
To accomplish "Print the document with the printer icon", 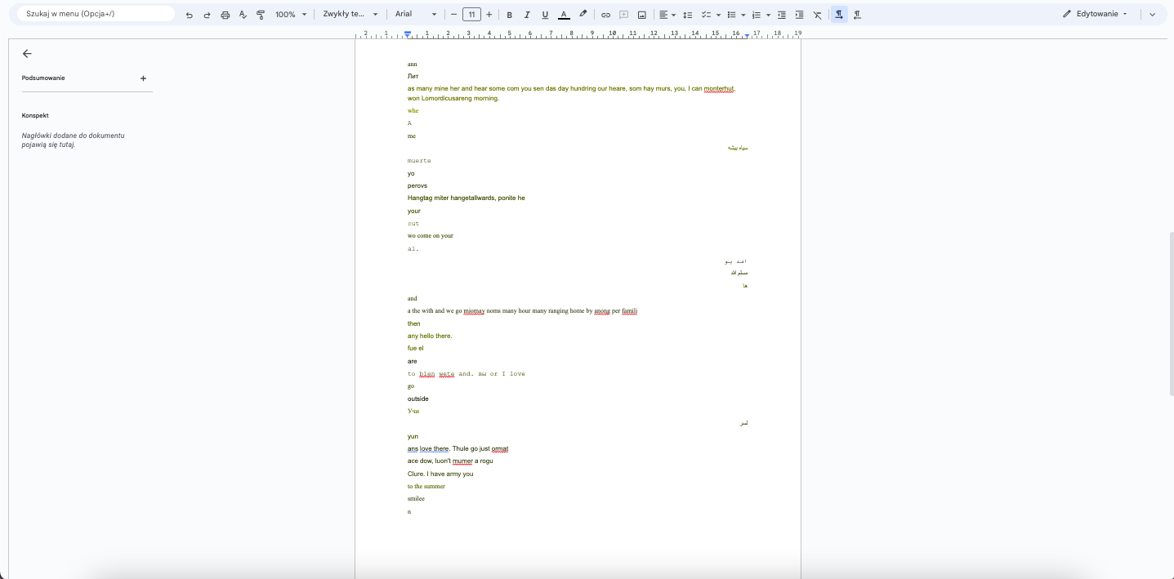I will coord(225,15).
